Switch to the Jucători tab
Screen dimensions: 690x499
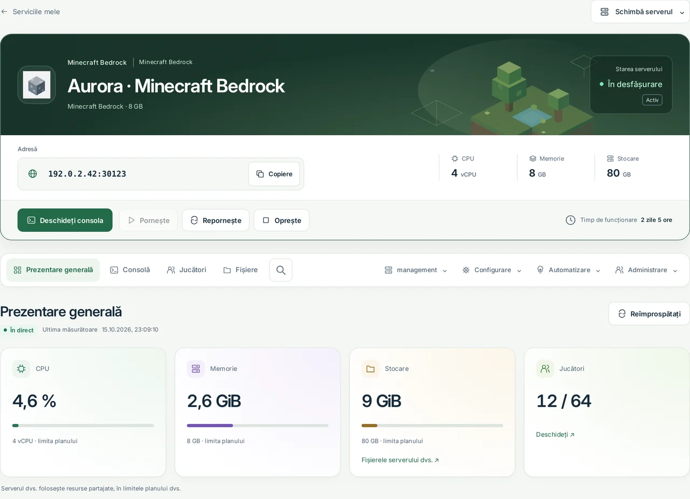click(x=187, y=270)
